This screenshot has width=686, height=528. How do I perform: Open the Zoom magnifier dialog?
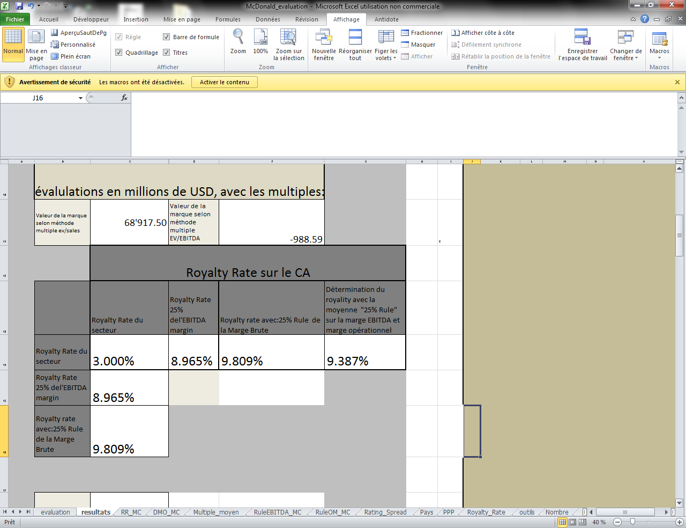(x=238, y=42)
